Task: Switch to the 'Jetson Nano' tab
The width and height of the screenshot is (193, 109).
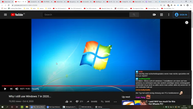Action: pyautogui.click(x=60, y=2)
